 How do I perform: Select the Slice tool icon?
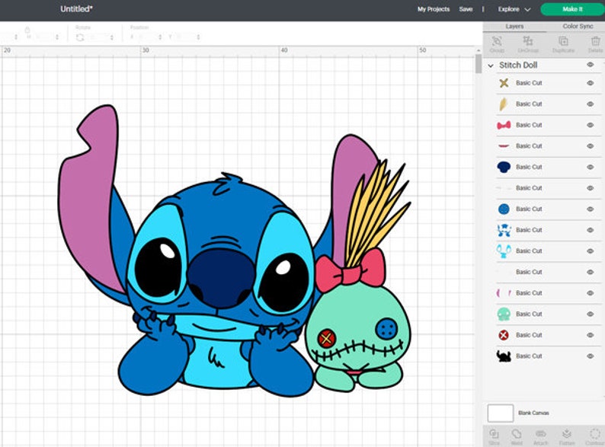tap(494, 434)
